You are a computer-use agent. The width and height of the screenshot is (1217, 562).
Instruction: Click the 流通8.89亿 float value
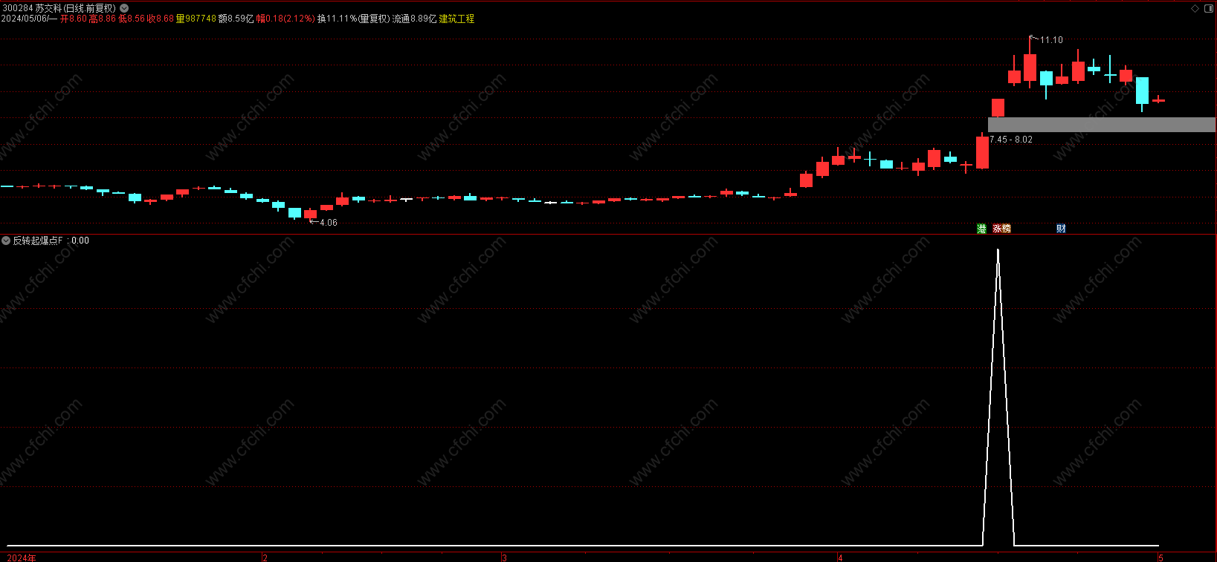(415, 19)
